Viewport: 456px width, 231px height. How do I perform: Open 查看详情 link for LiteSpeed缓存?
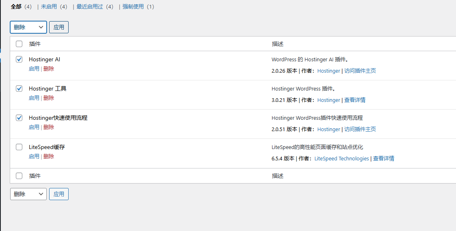[384, 159]
